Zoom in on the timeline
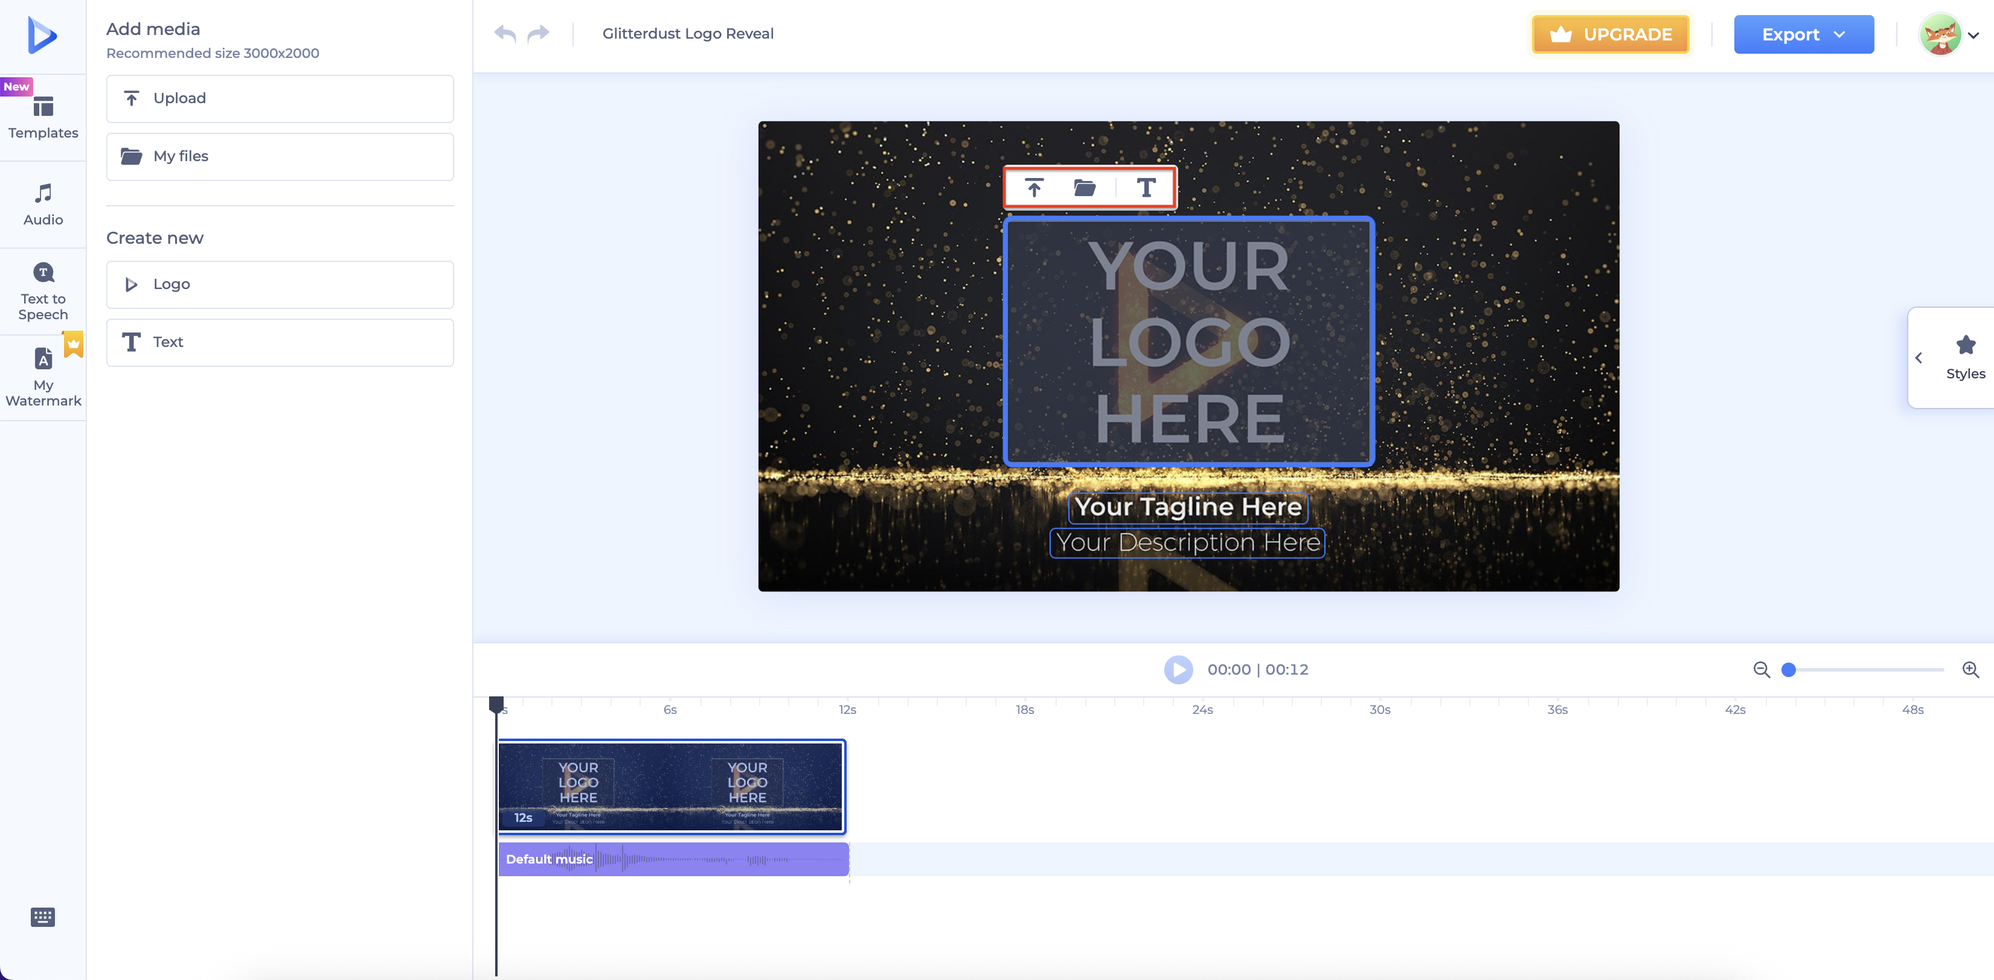Screen dimensions: 1994x980 pos(1971,670)
